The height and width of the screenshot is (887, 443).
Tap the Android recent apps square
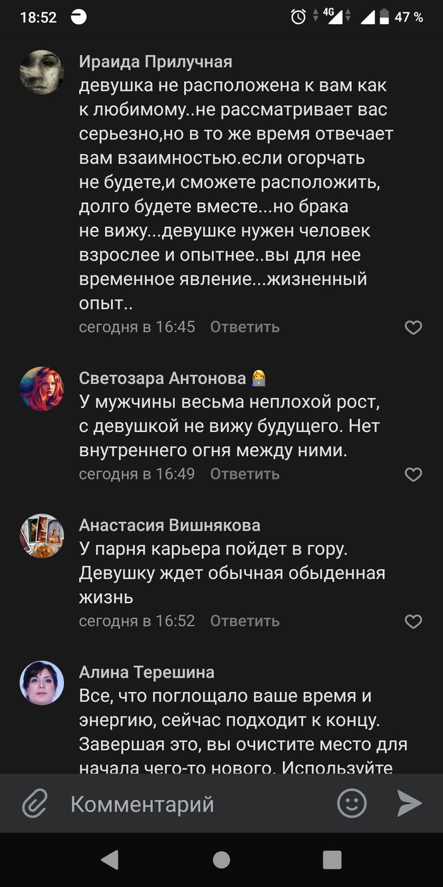point(332,860)
